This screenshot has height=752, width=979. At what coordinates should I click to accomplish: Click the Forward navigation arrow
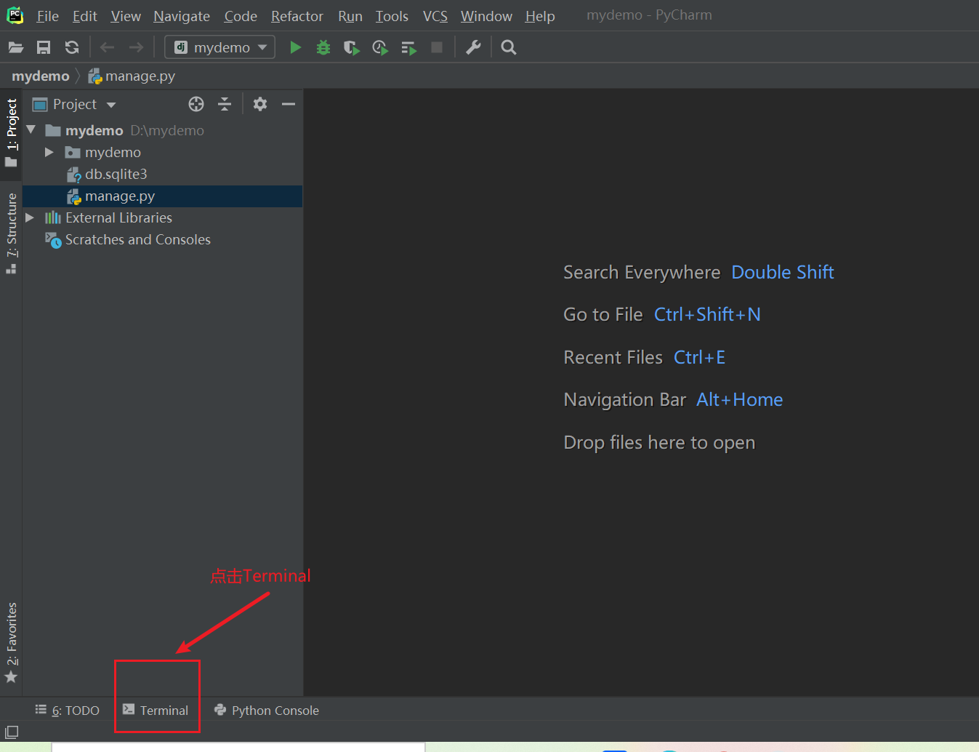click(x=136, y=47)
